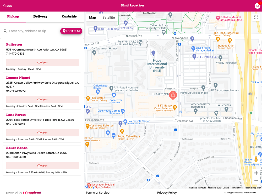The width and height of the screenshot is (262, 196).
Task: Click 85°C Bakery Cafe restaurant pin
Action: 174,107
